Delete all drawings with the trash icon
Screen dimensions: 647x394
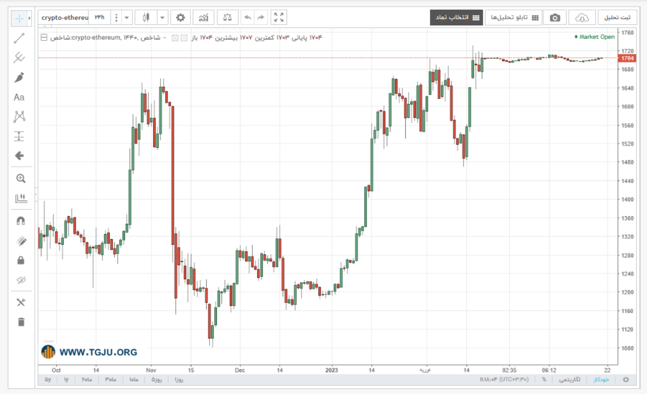[x=21, y=322]
